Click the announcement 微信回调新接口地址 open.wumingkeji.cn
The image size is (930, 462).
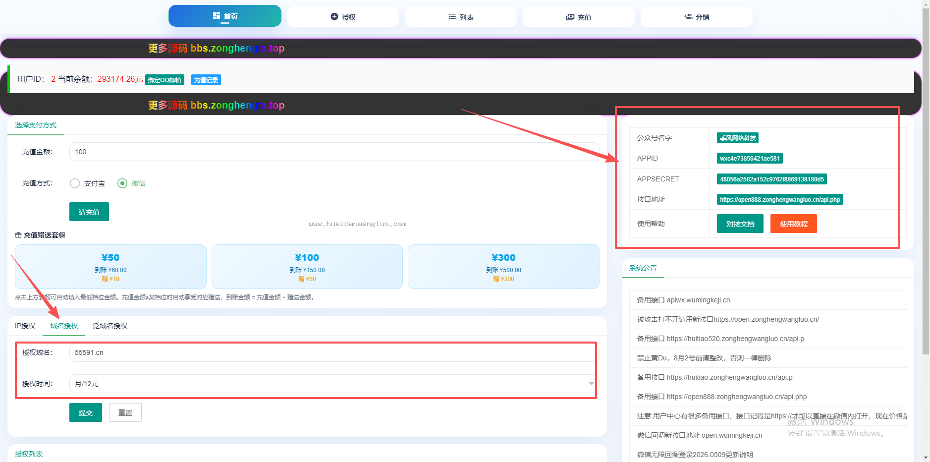coord(700,435)
